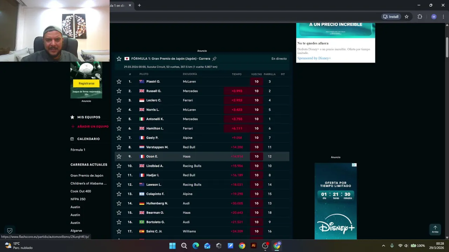Open Fórmula 1 in the calendar sidebar
This screenshot has height=252, width=449.
click(x=78, y=150)
